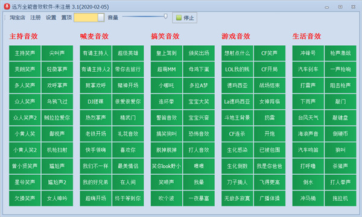Play the 皇上驾到 sound effect
Screen dimensions: 362x217
(x=167, y=53)
